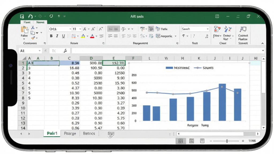Toggle Underline formatting
The image size is (274, 154).
click(x=63, y=36)
